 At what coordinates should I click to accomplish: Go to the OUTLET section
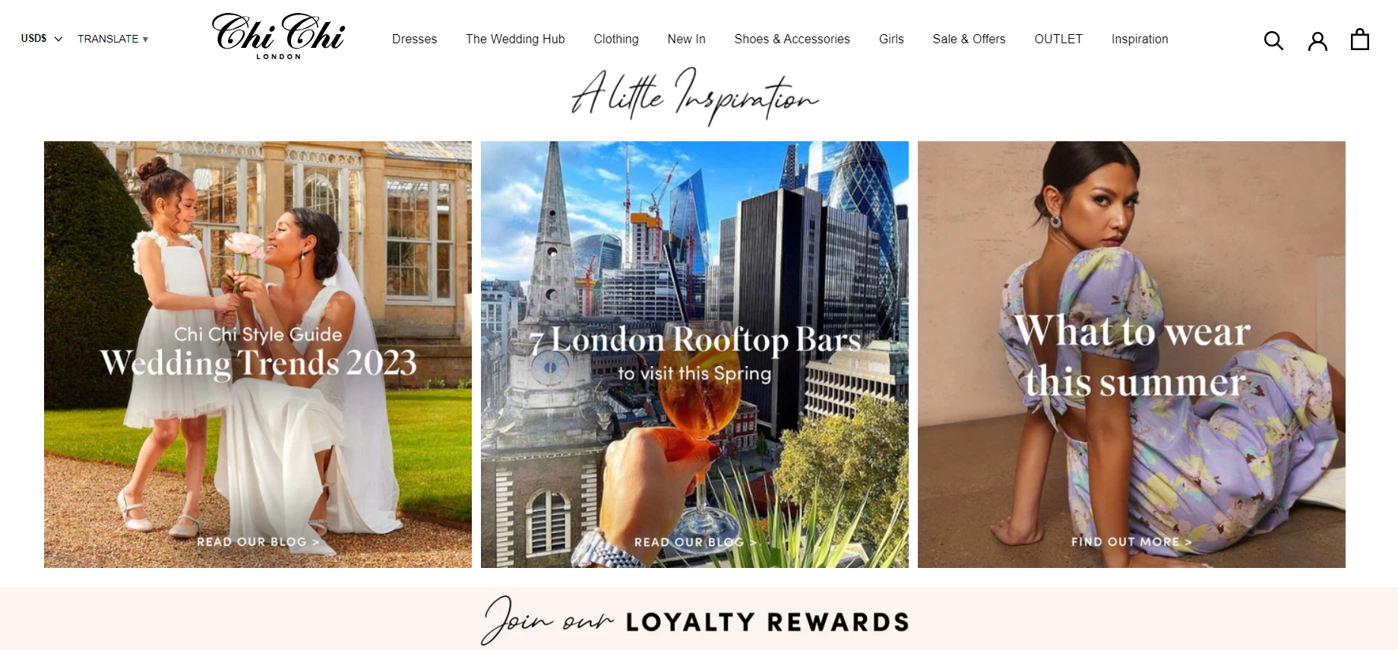(x=1058, y=39)
